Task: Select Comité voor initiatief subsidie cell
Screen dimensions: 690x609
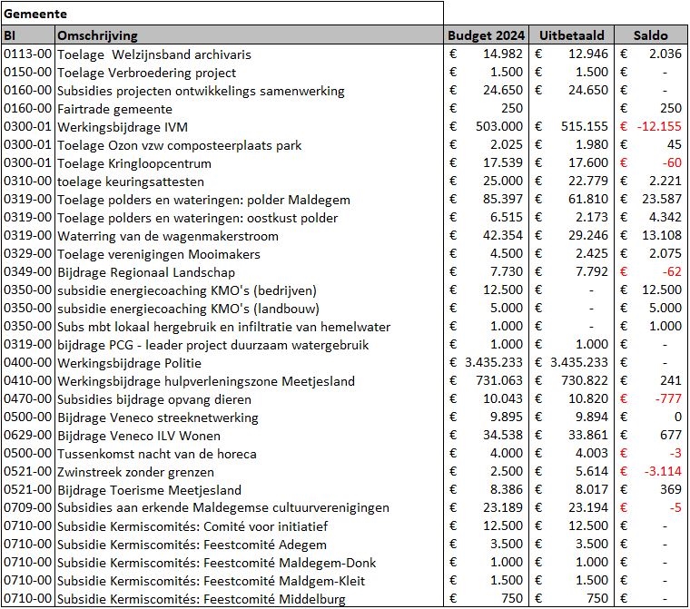Action: tap(249, 526)
